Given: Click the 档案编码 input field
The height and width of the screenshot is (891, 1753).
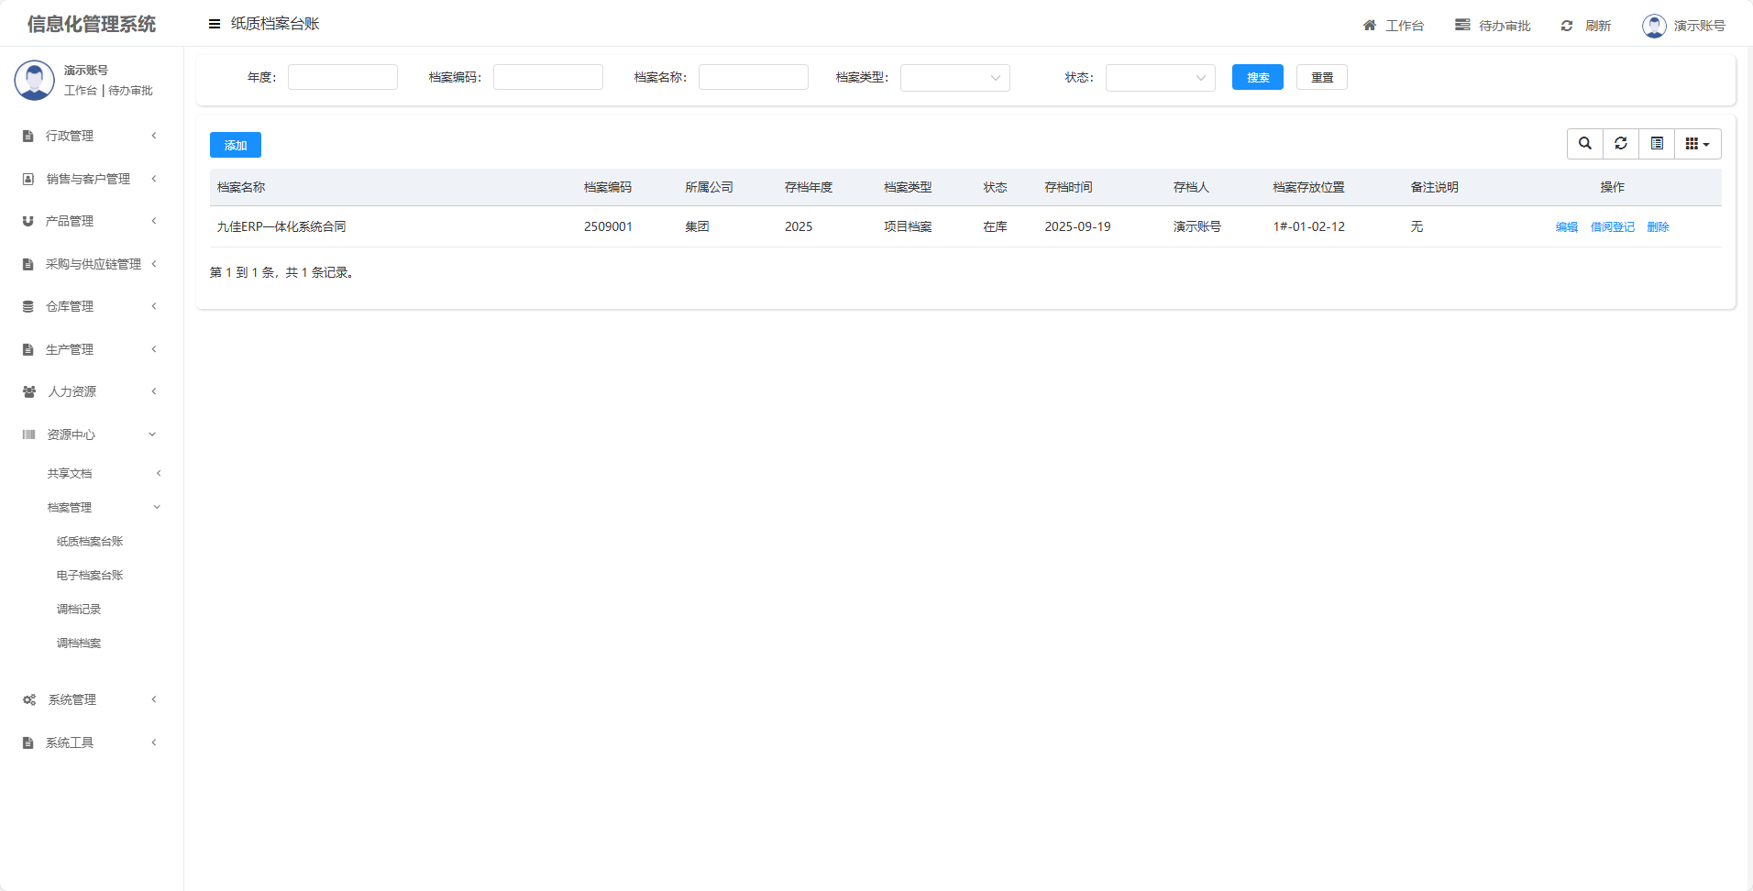Looking at the screenshot, I should (547, 78).
